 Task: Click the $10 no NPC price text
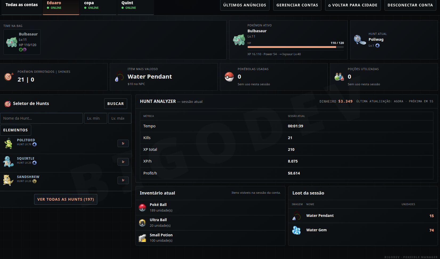click(136, 84)
